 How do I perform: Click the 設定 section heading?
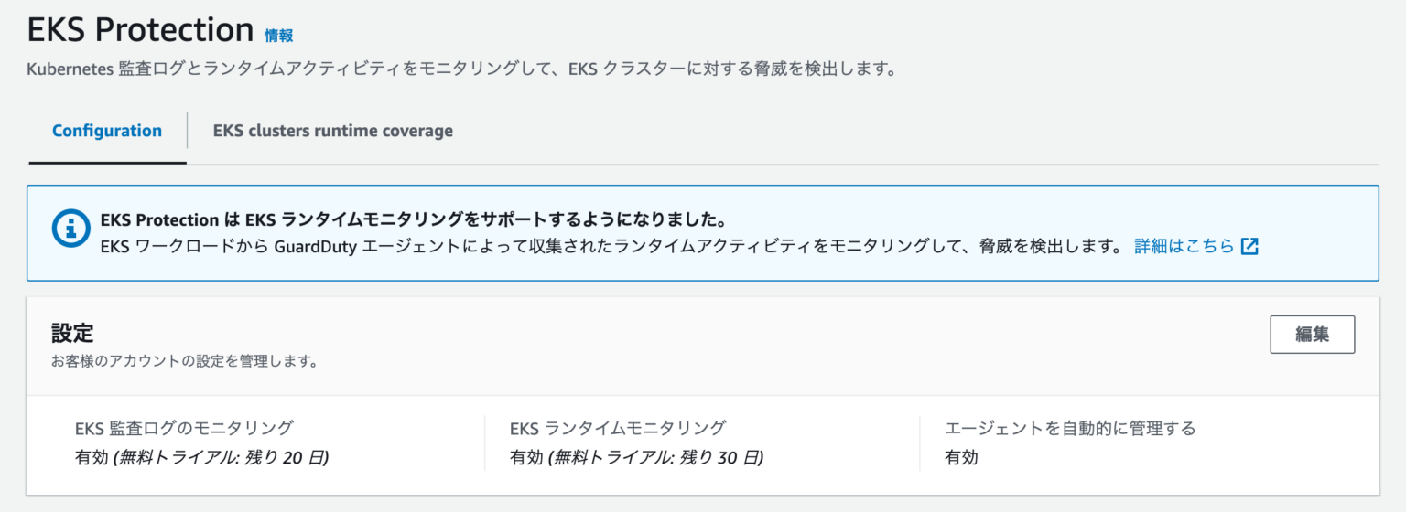72,334
